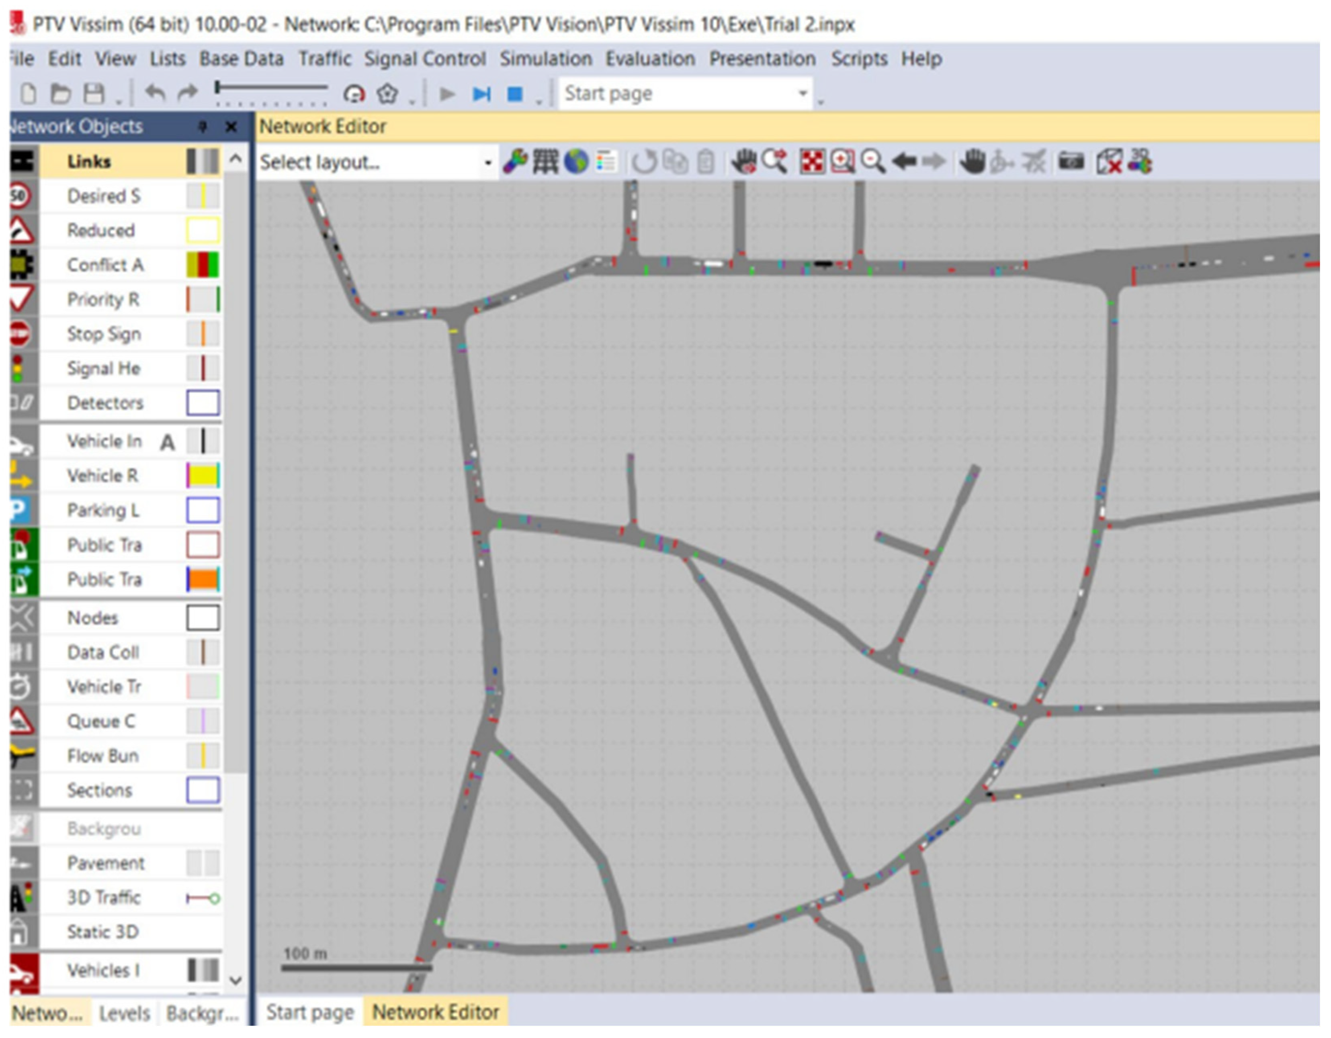
Task: Open the Signal Control menu
Action: tap(425, 59)
